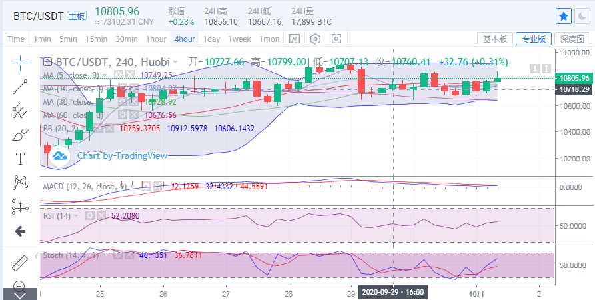Collapse the indicator legend box icon
Image resolution: width=595 pixels, height=300 pixels.
(47, 61)
